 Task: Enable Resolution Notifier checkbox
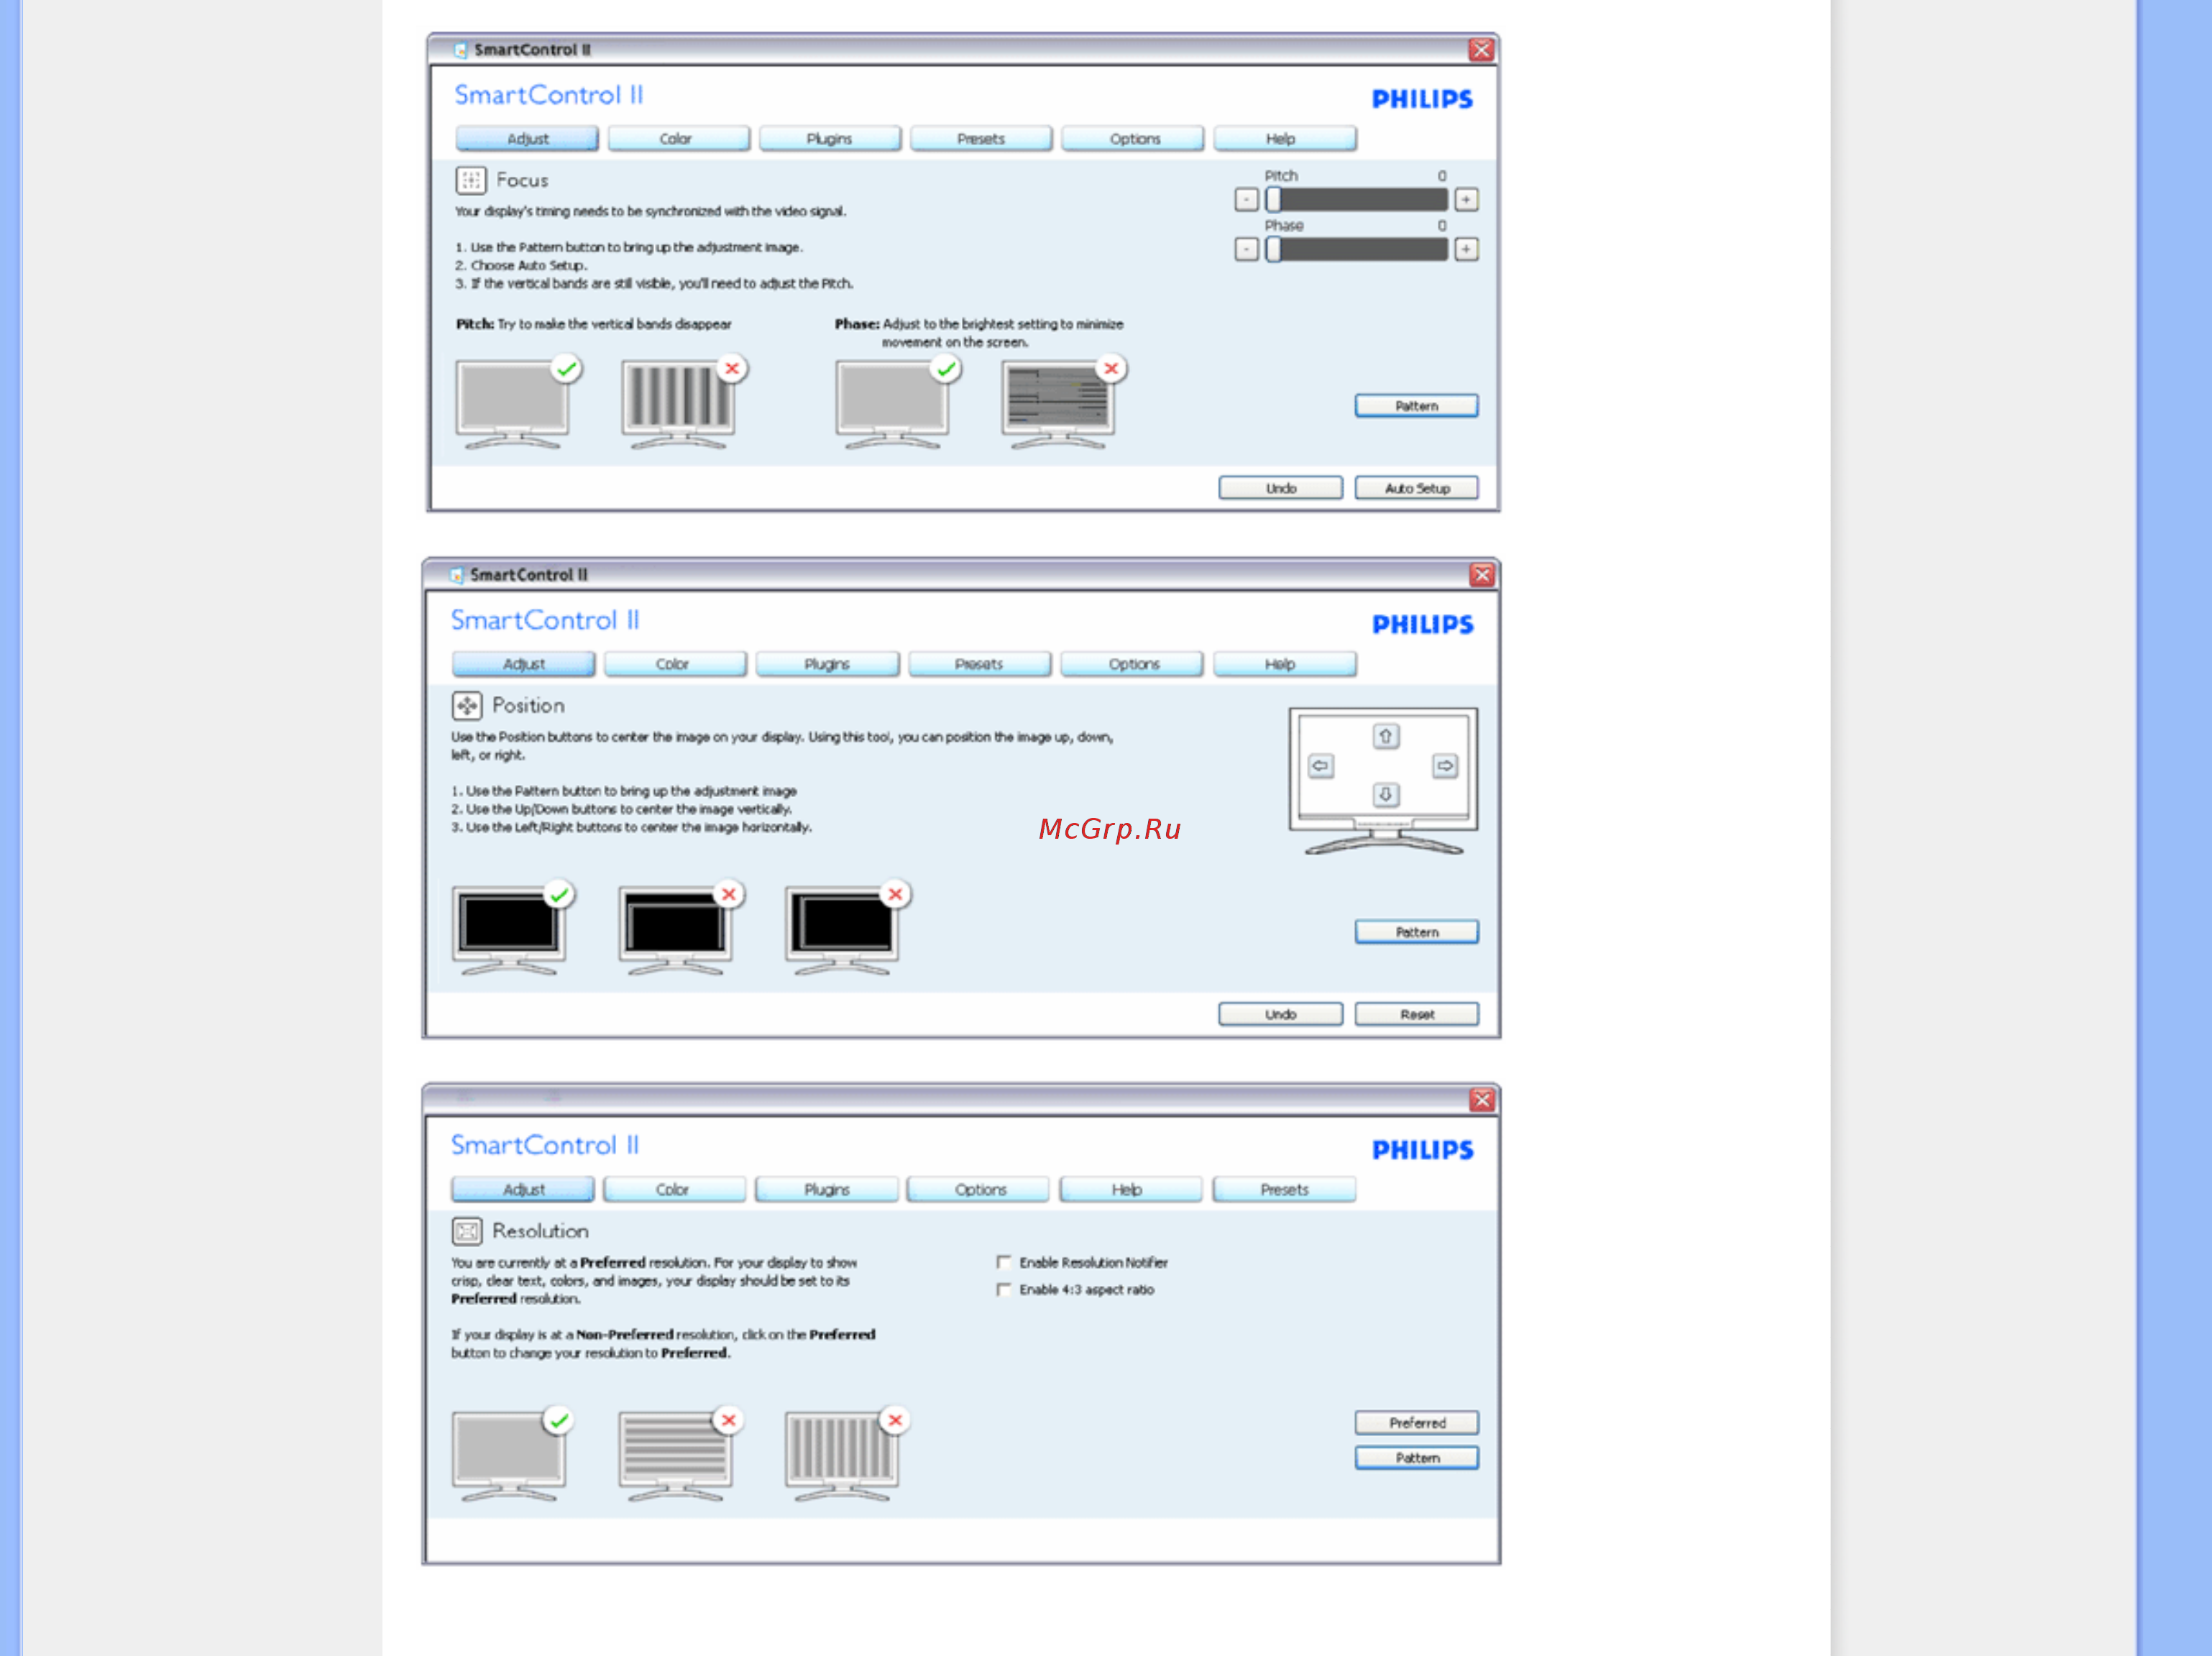click(x=1004, y=1262)
